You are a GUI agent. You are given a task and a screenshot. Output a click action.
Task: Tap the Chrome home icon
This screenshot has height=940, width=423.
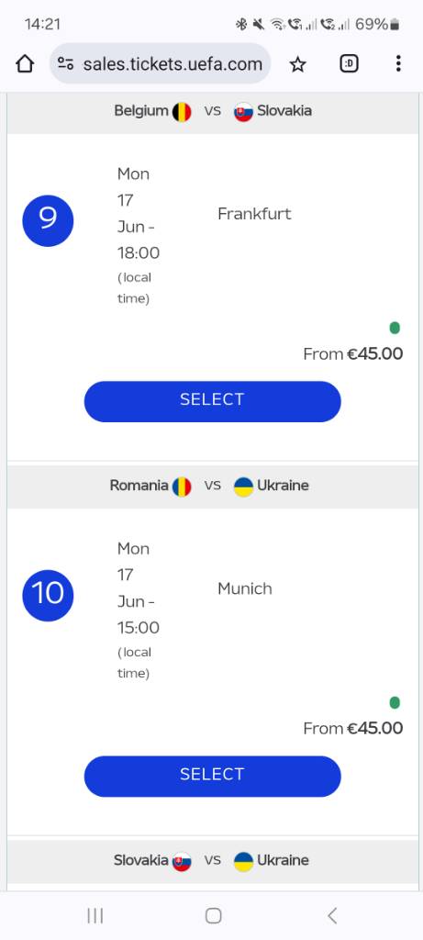coord(25,63)
